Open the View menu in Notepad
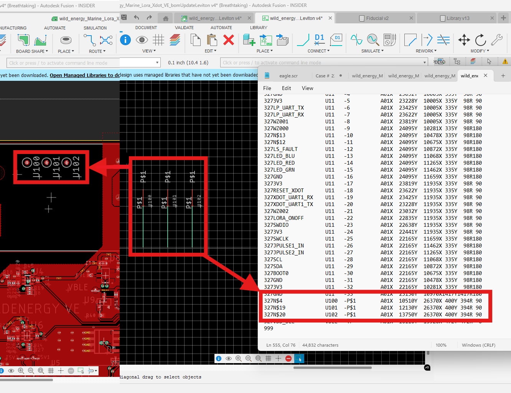This screenshot has width=511, height=393. pyautogui.click(x=307, y=88)
